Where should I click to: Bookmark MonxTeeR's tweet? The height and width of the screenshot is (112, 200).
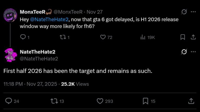click(183, 37)
